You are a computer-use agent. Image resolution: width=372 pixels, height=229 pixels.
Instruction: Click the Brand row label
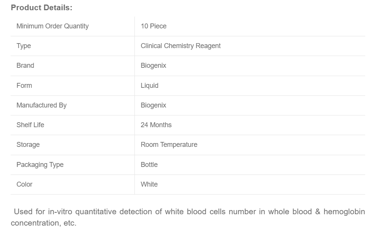(x=25, y=65)
